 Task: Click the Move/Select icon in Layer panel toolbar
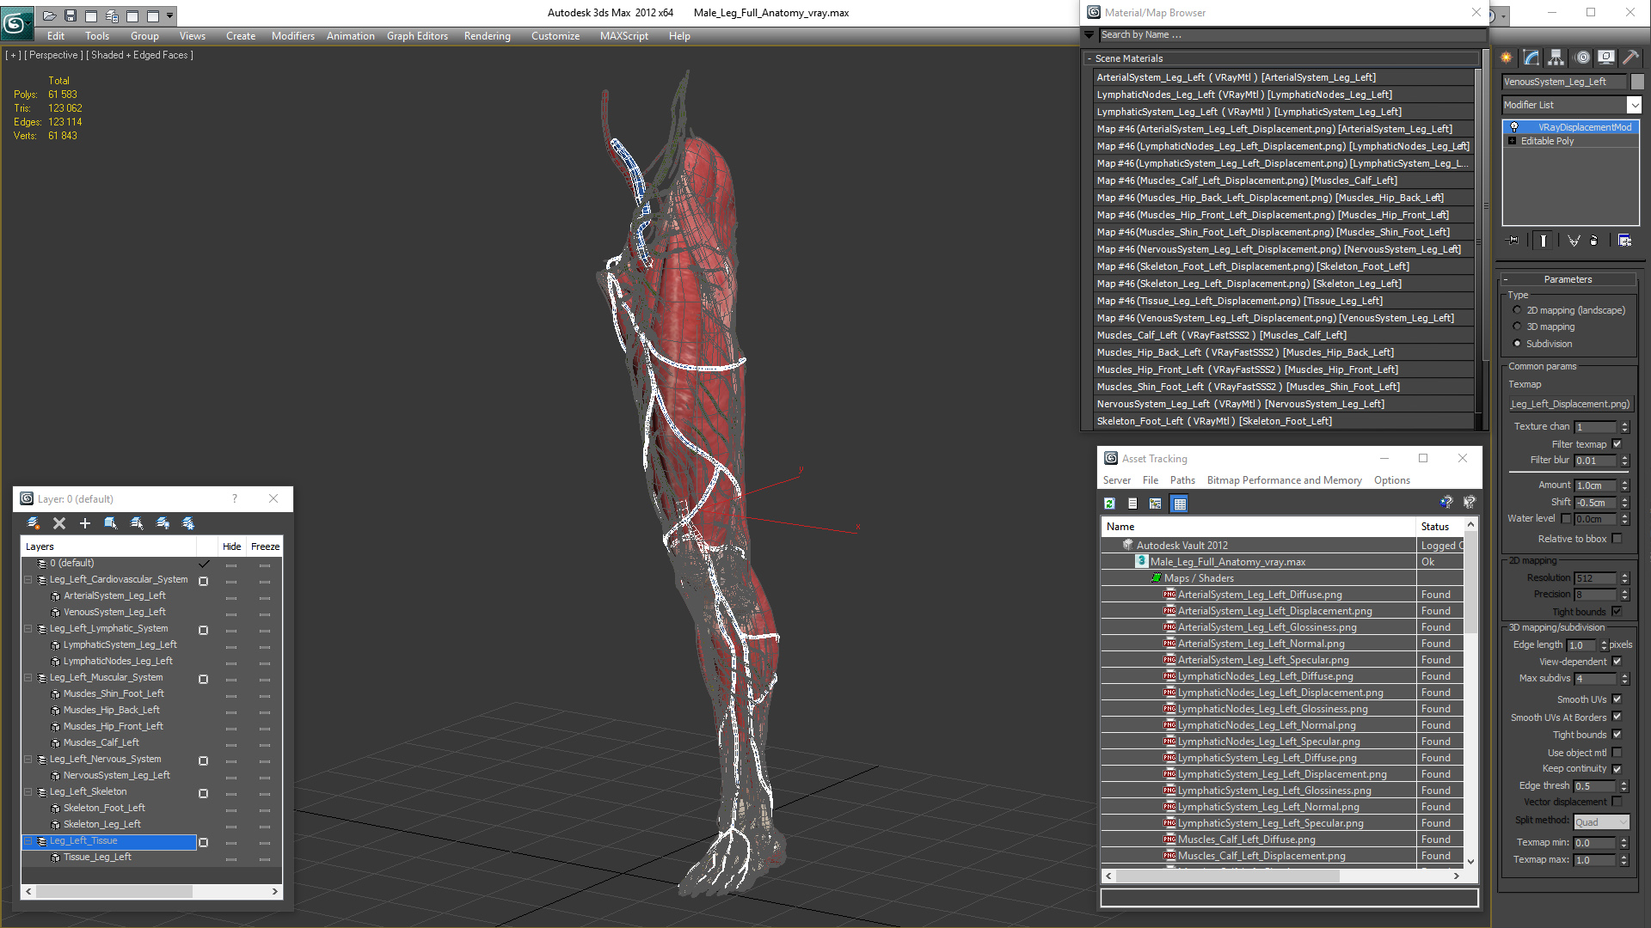coord(111,522)
